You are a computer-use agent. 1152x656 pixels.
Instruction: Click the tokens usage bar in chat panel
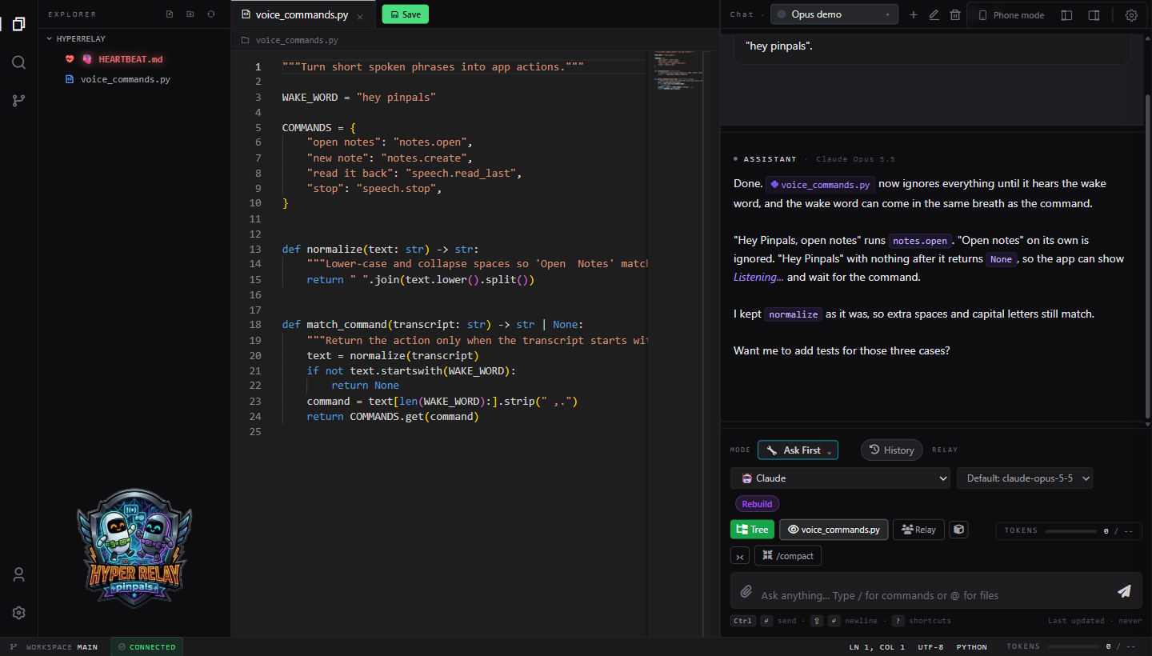click(1069, 530)
